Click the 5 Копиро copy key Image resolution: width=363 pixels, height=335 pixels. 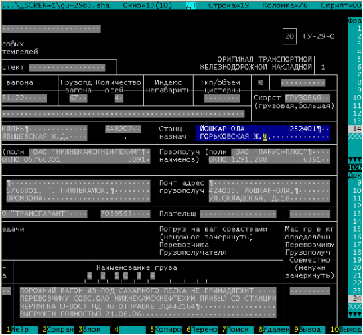tap(166, 329)
